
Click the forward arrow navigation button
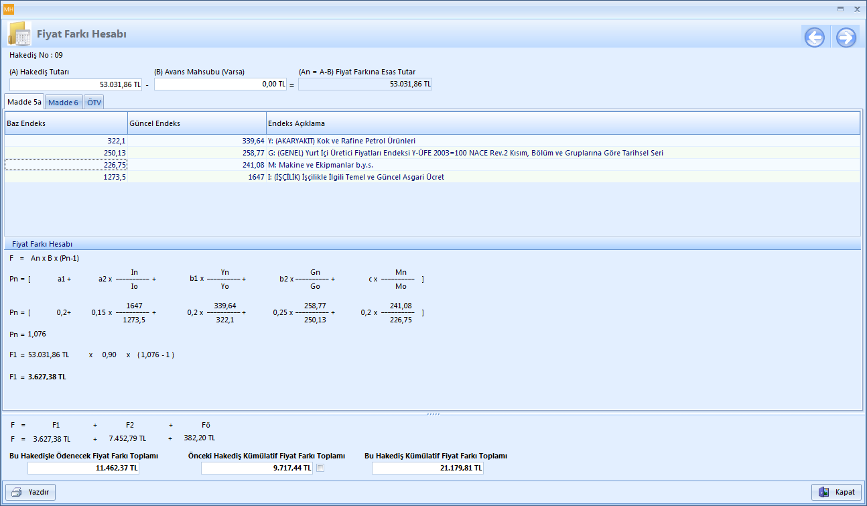click(x=846, y=38)
